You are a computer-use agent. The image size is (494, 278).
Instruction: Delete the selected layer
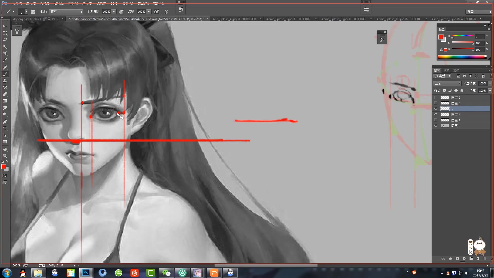click(x=485, y=259)
